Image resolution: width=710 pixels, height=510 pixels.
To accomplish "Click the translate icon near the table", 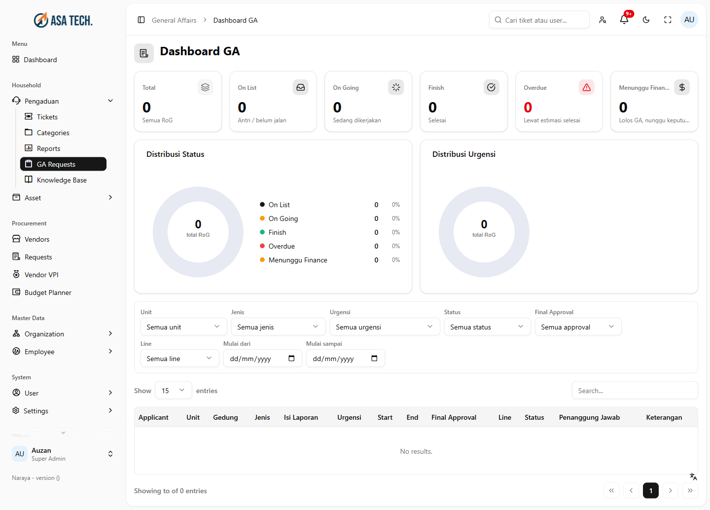I will pyautogui.click(x=693, y=476).
